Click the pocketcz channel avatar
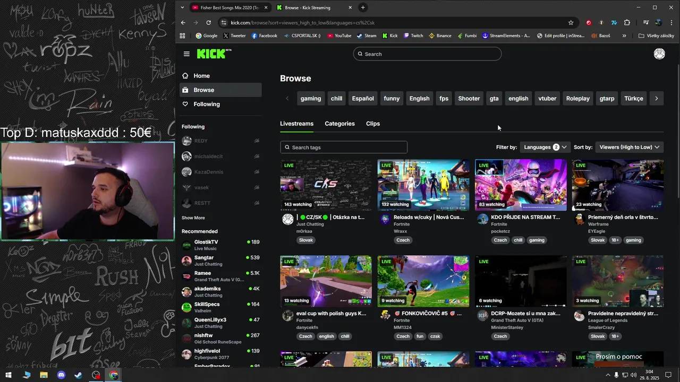The height and width of the screenshot is (382, 680). point(482,220)
